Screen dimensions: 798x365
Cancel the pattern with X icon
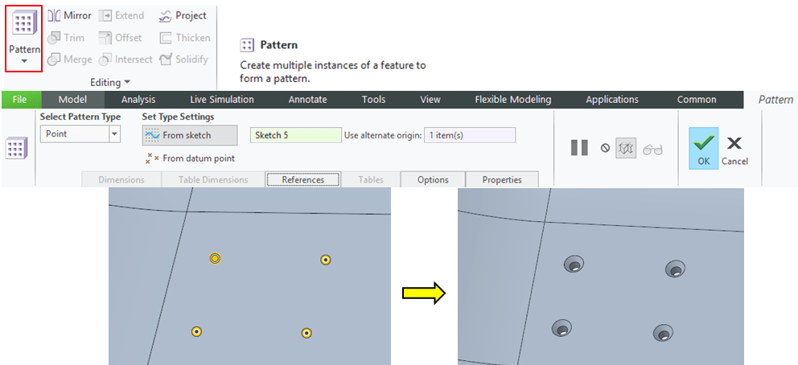734,149
